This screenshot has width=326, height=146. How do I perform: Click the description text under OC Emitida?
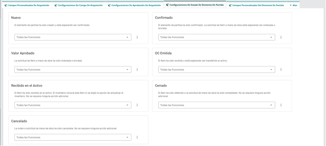[193, 61]
